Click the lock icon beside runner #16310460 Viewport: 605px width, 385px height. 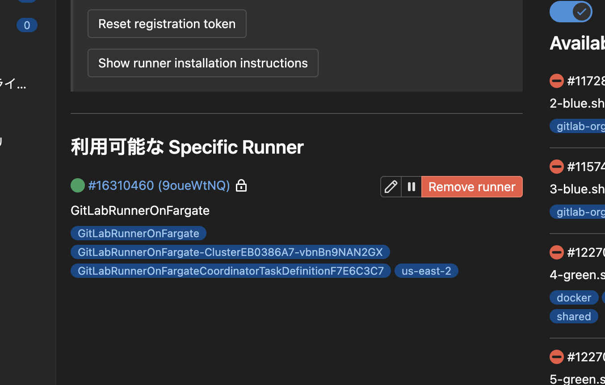pyautogui.click(x=241, y=185)
